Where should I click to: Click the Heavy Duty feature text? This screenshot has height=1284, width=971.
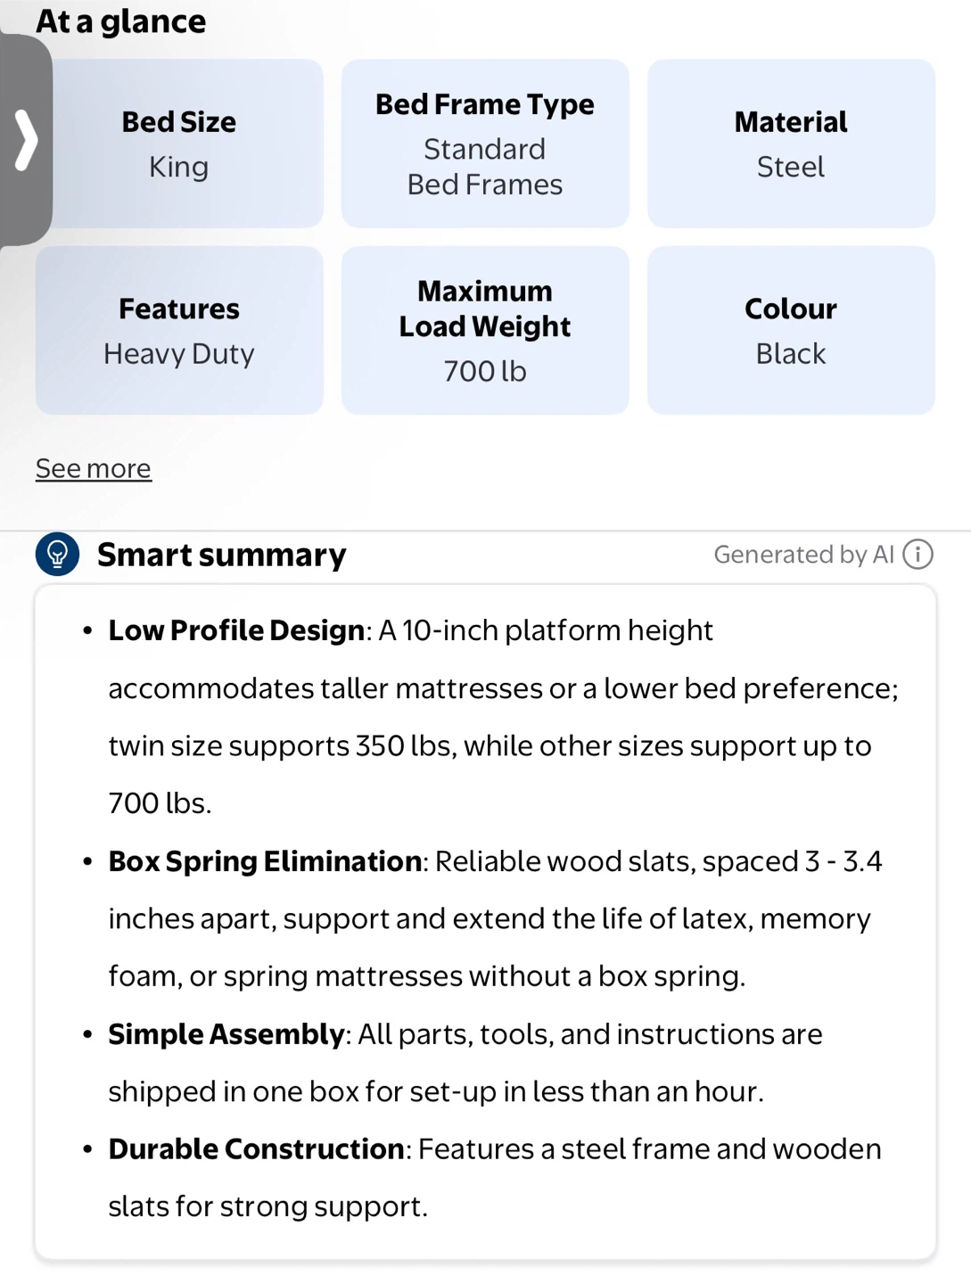pos(179,354)
